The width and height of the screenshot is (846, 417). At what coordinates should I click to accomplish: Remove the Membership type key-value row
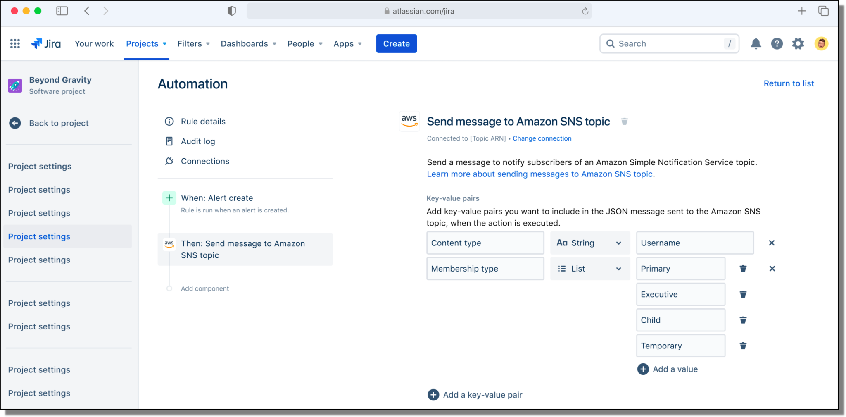(x=772, y=269)
